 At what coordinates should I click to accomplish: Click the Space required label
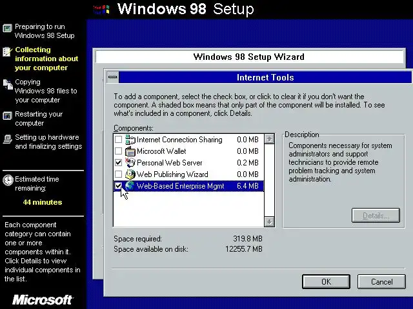pyautogui.click(x=137, y=239)
